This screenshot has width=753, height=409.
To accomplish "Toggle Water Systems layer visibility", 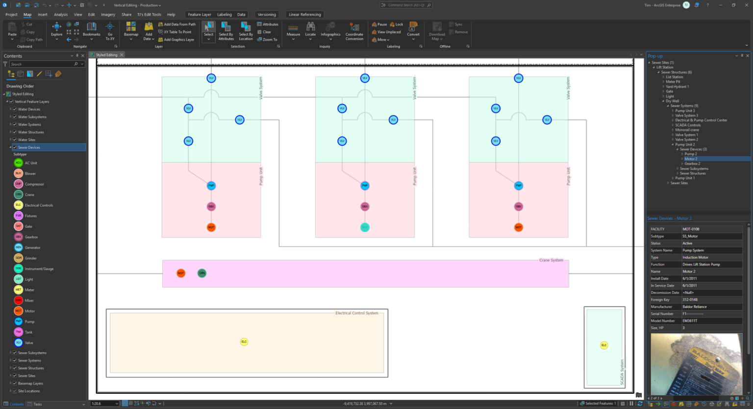I will click(15, 124).
